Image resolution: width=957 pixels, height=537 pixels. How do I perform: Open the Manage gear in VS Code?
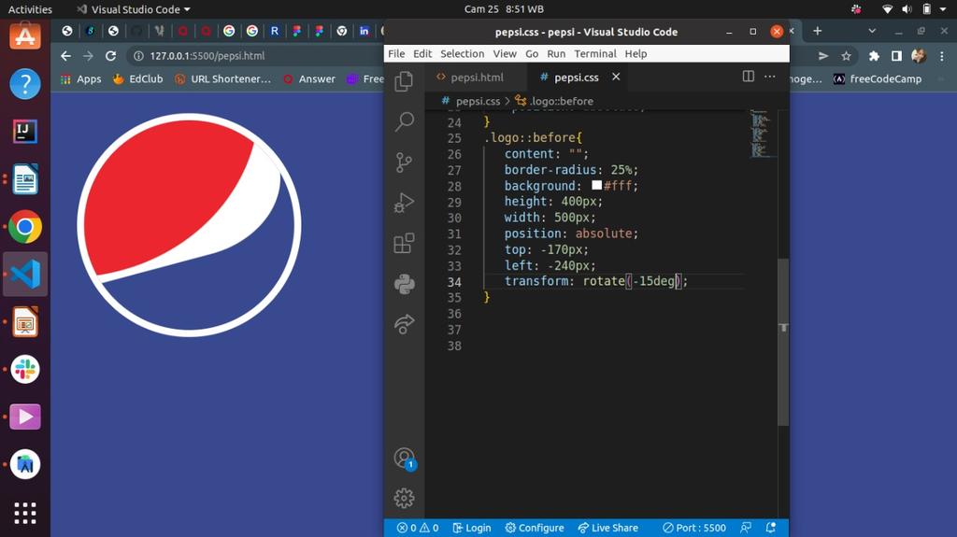(x=404, y=498)
